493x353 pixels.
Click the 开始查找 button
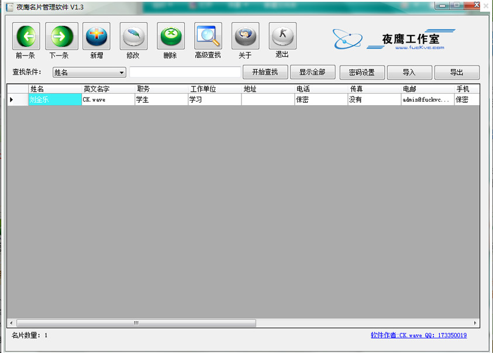[265, 72]
